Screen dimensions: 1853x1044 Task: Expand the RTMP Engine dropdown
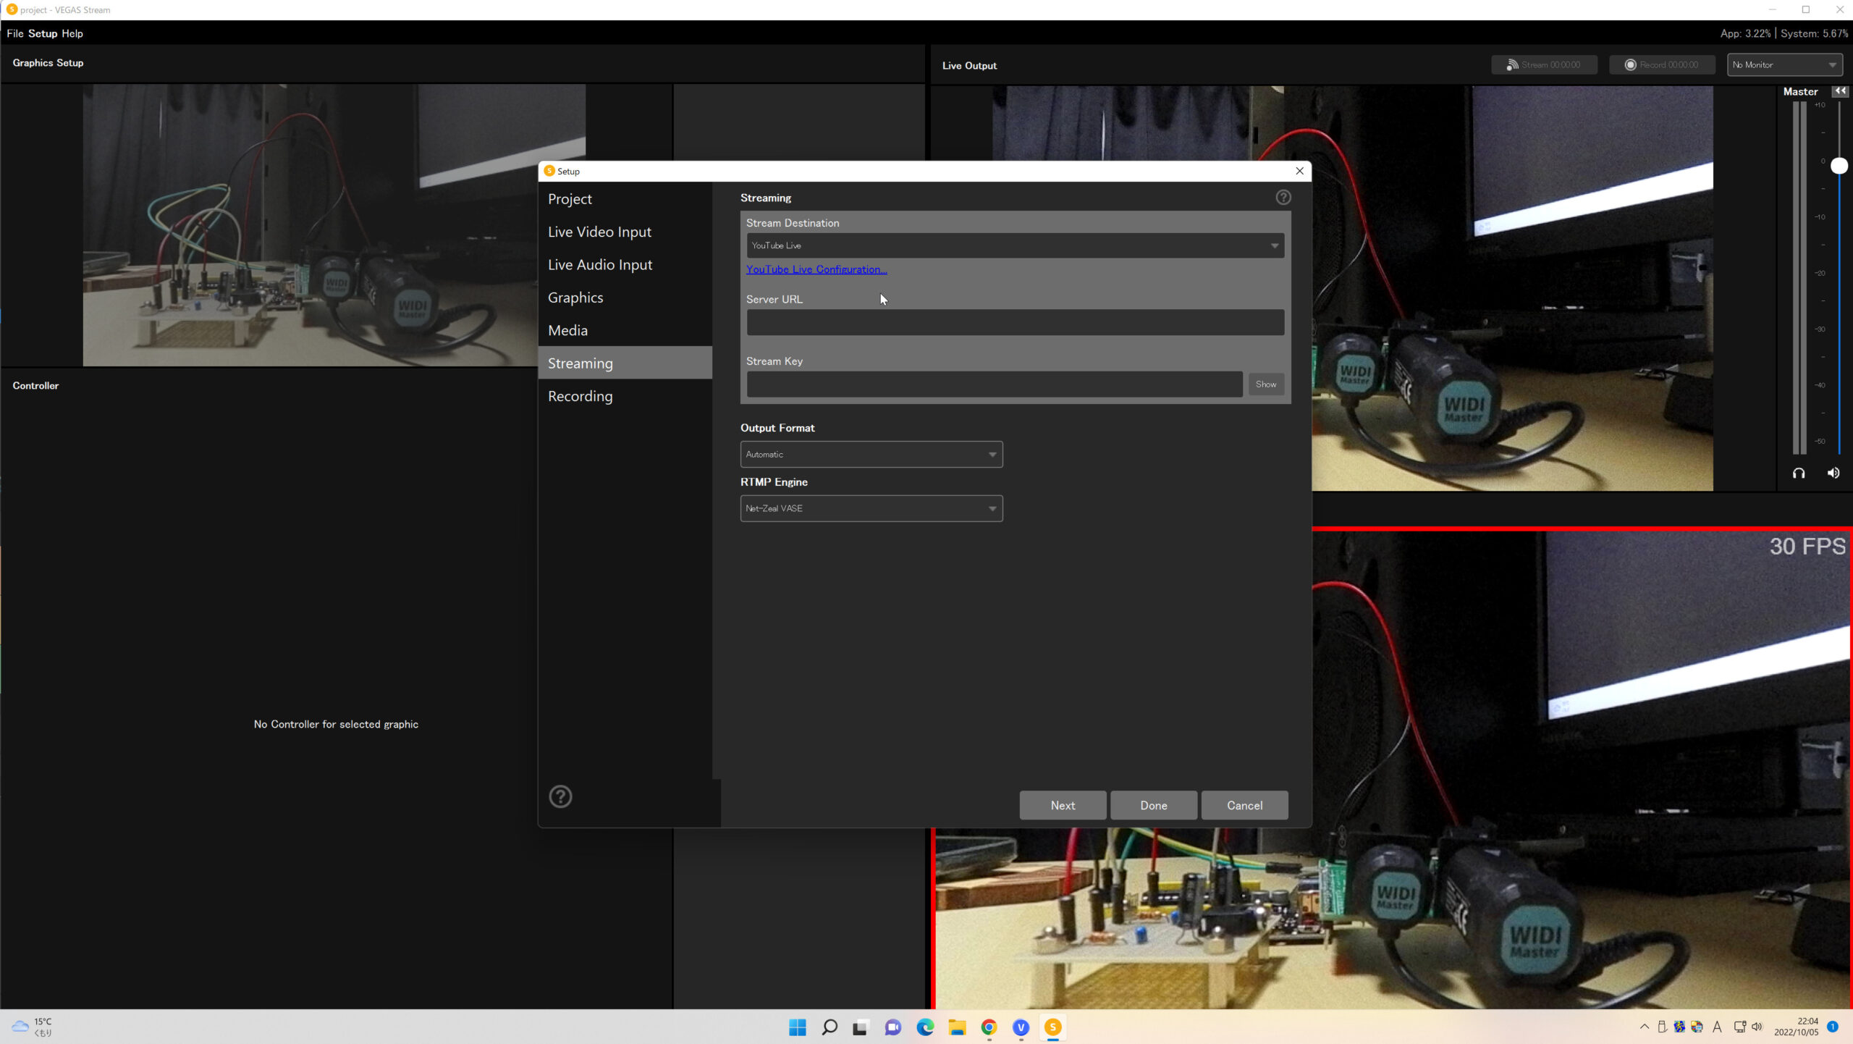[x=871, y=508]
